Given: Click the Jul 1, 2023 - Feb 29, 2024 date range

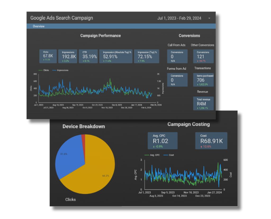Looking at the screenshot, I should pos(179,18).
